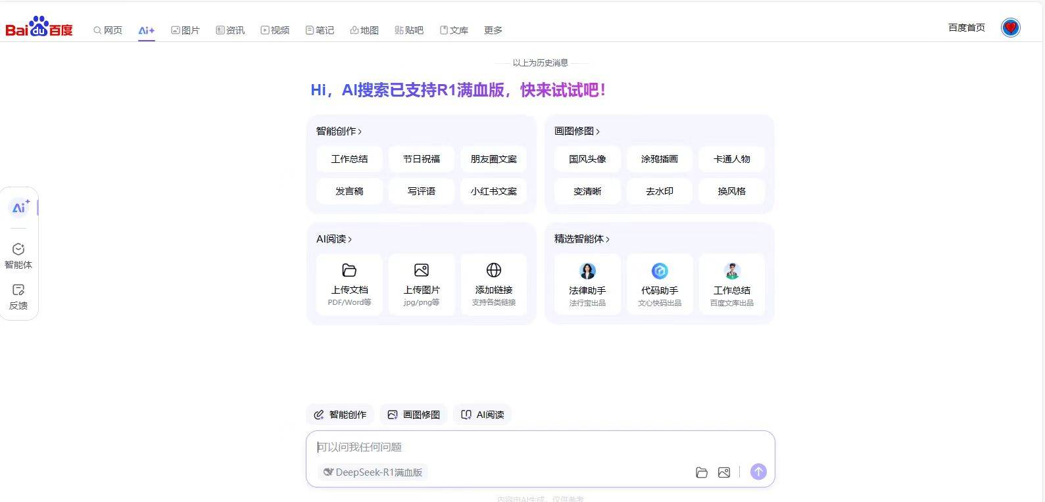Viewport: 1045px width, 502px height.
Task: Go to 百度首页 link
Action: [967, 28]
